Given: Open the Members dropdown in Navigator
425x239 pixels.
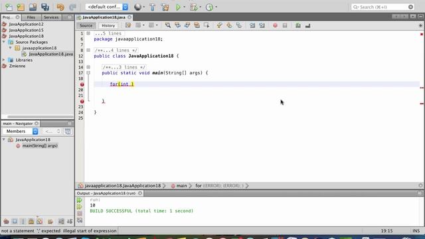Looking at the screenshot, I should pos(21,131).
